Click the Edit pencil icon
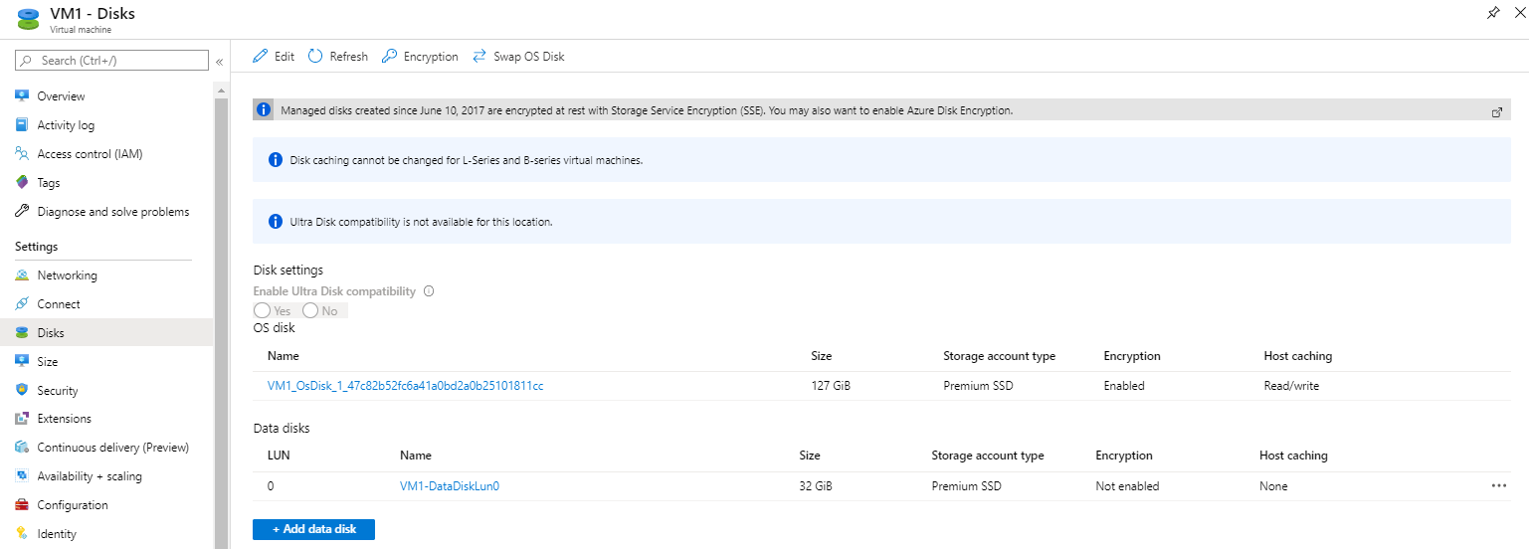This screenshot has height=549, width=1529. (261, 57)
